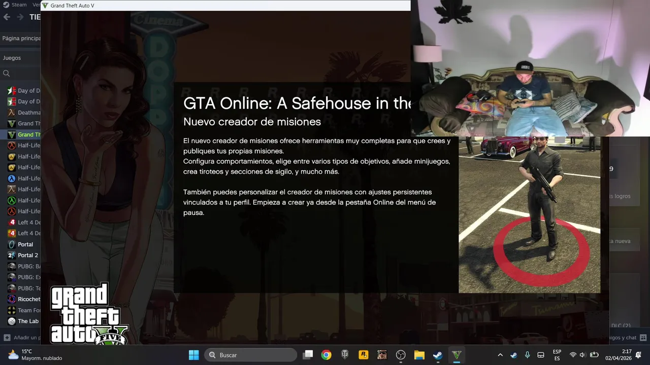Switch to Steam on the taskbar
This screenshot has width=650, height=365.
[x=437, y=355]
